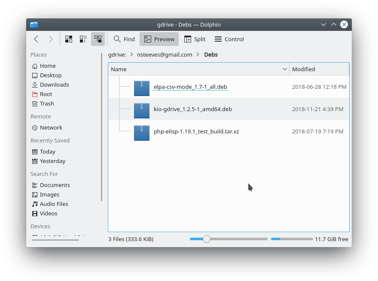Toggle the Preview button
This screenshot has height=281, width=378.
coord(159,39)
